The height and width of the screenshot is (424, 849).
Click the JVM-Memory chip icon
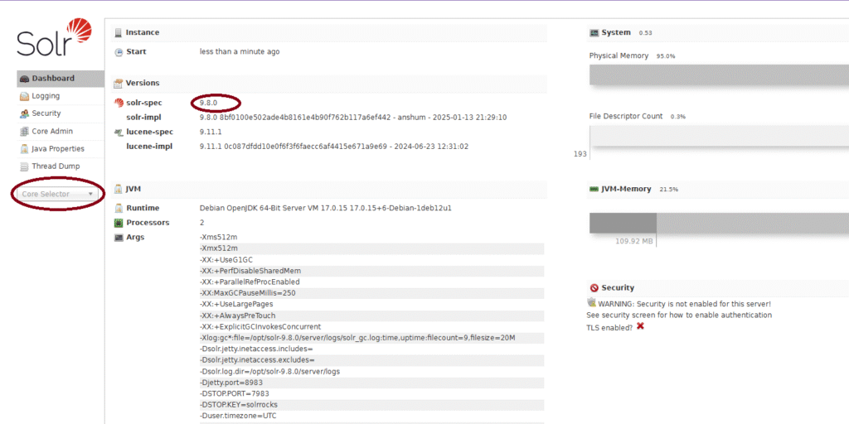coord(594,190)
